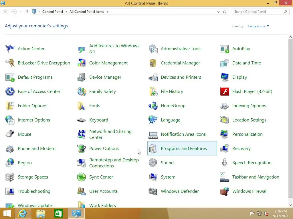Open Notification Area Icons link
This screenshot has width=293, height=219.
click(x=183, y=134)
